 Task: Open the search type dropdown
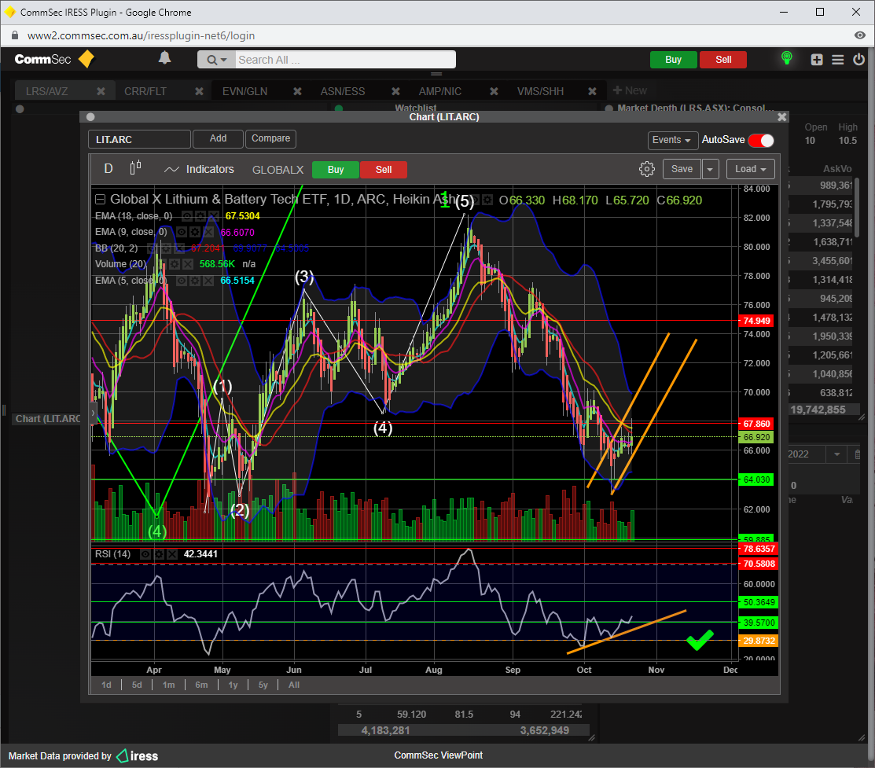(x=216, y=60)
